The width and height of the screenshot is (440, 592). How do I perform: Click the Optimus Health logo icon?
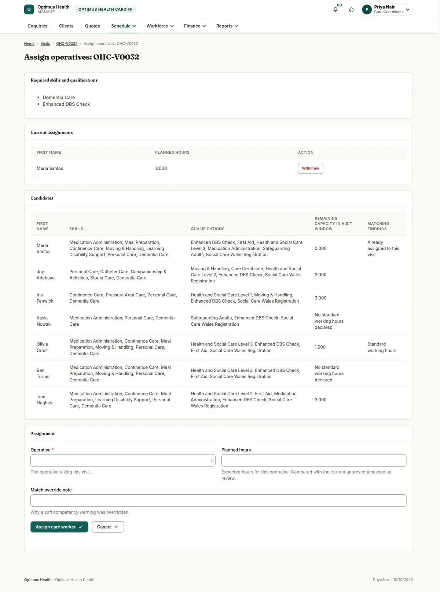(x=29, y=10)
